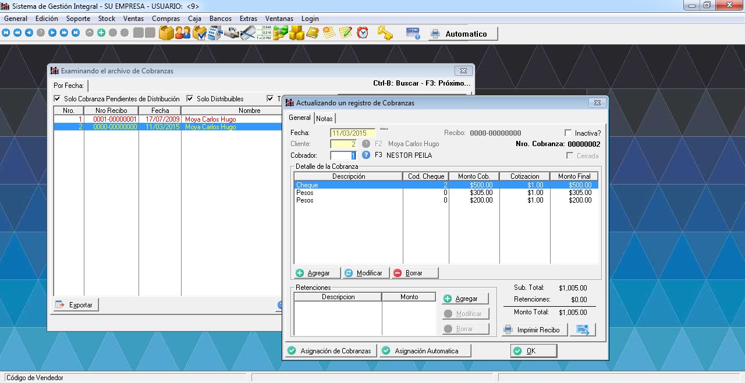Open the Ventas menu
The height and width of the screenshot is (383, 745).
point(133,19)
